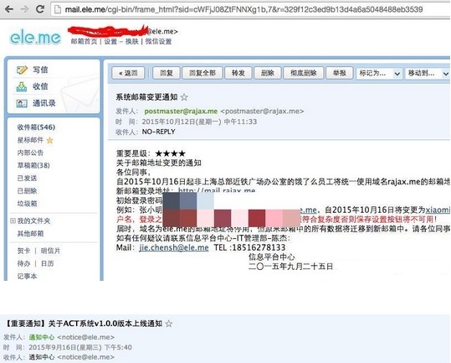The width and height of the screenshot is (451, 363).
Task: Click jie.chensh@ele.me mail link
Action: [174, 247]
